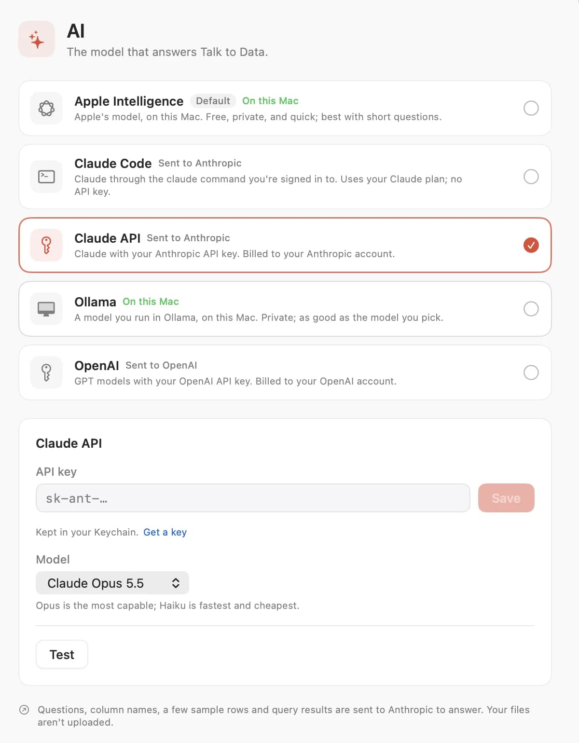Click the OpenAI title
This screenshot has width=579, height=743.
(96, 366)
